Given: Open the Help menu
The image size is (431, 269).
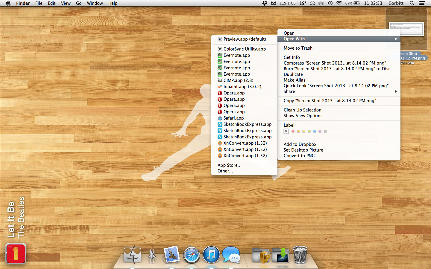Looking at the screenshot, I should pyautogui.click(x=113, y=3).
